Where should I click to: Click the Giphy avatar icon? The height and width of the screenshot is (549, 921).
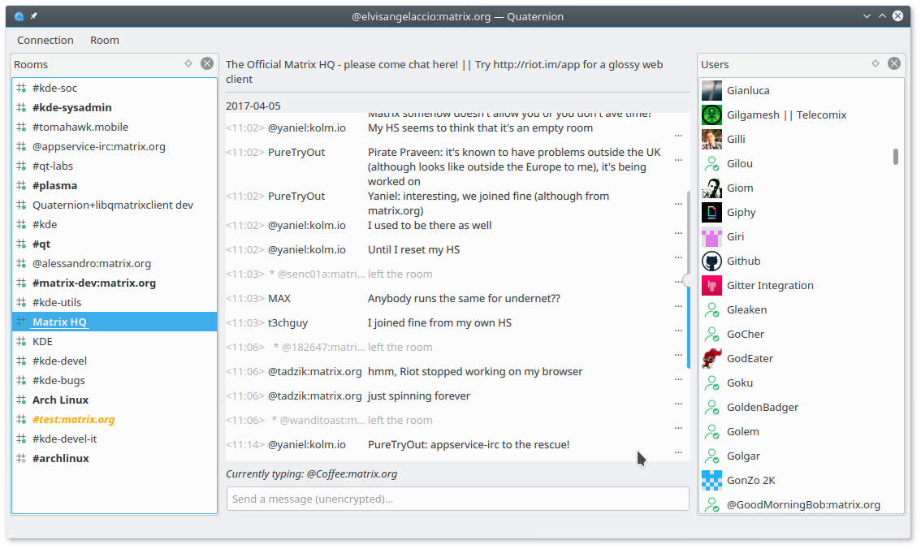[x=711, y=213]
